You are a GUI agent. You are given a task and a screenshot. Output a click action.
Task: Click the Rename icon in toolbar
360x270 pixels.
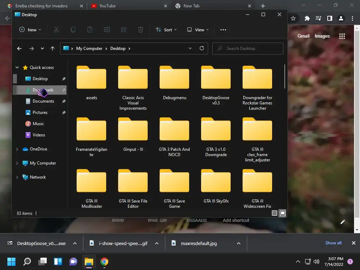pyautogui.click(x=107, y=30)
